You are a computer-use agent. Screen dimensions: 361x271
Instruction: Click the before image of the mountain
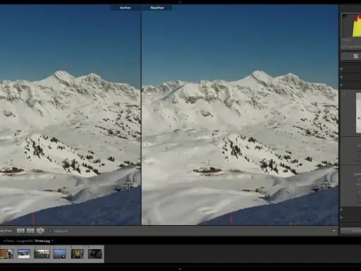(71, 114)
